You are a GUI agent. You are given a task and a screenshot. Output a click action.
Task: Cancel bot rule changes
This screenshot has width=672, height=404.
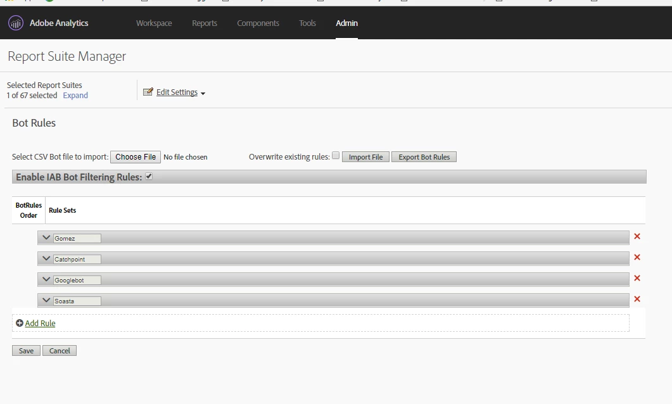click(x=60, y=350)
